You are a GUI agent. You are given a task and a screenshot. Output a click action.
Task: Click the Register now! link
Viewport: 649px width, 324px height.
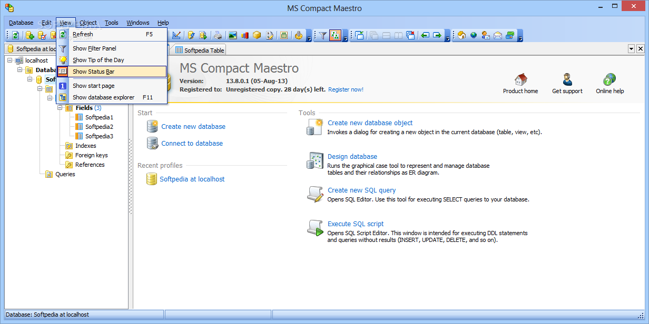point(346,89)
